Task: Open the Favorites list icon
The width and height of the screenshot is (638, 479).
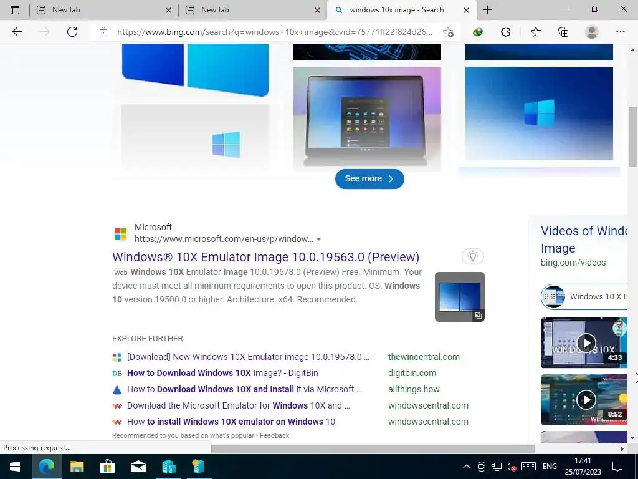Action: (535, 32)
